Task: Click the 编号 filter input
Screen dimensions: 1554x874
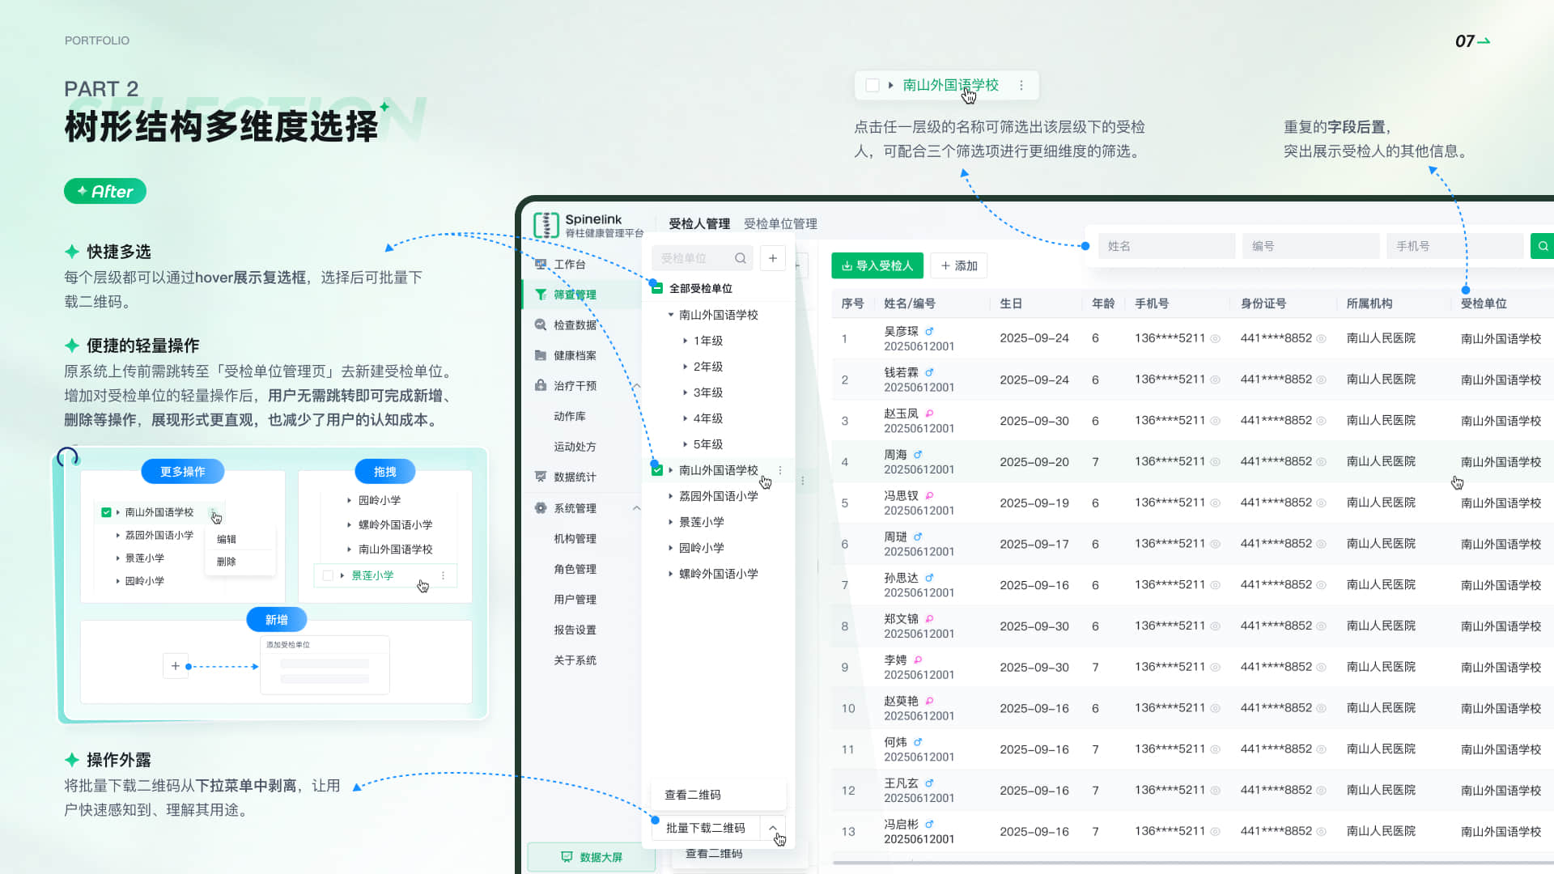Action: [x=1311, y=246]
